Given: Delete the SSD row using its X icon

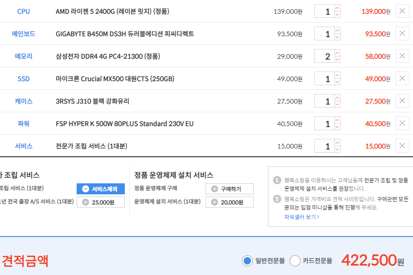Looking at the screenshot, I should click(402, 78).
